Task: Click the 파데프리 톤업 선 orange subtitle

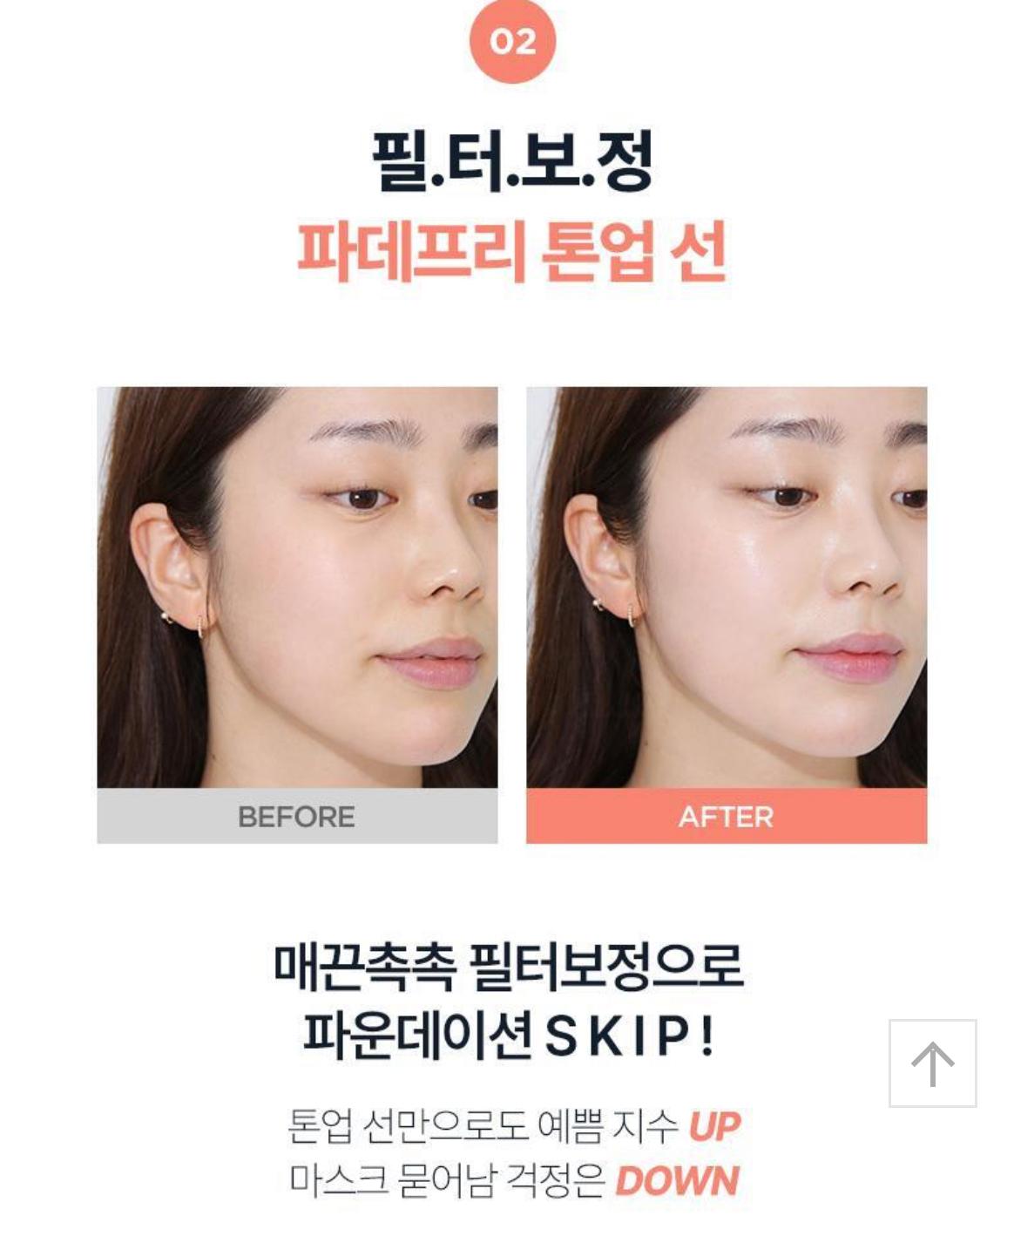Action: pyautogui.click(x=512, y=252)
